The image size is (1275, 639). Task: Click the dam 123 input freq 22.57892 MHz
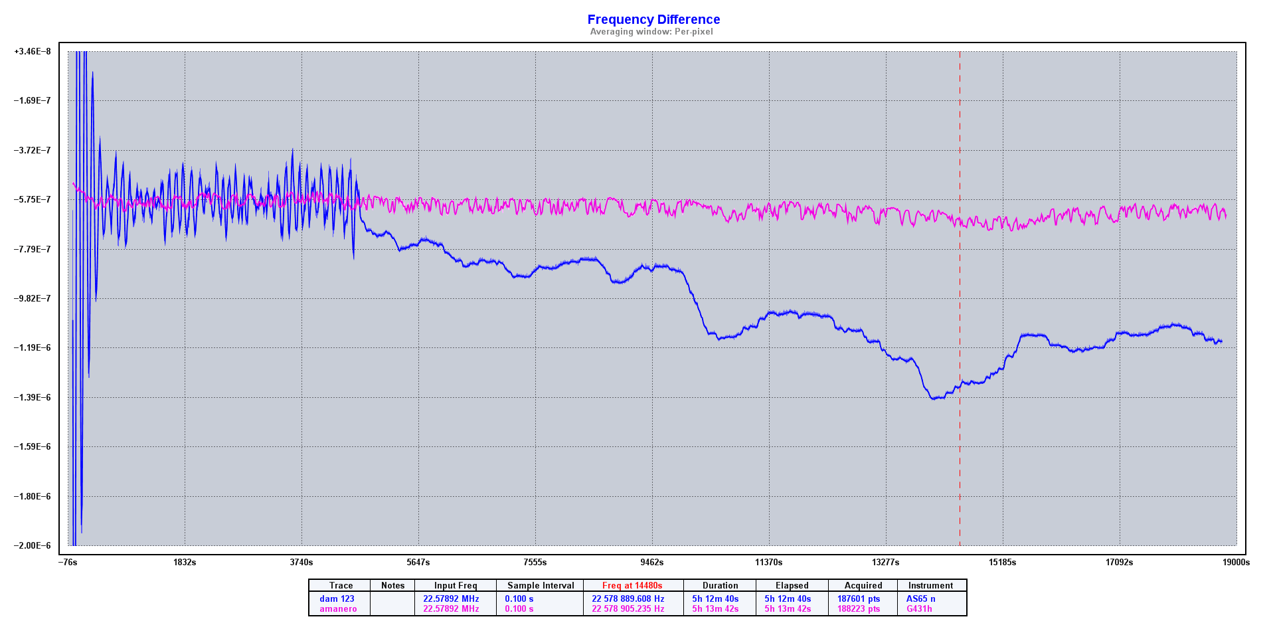(451, 598)
